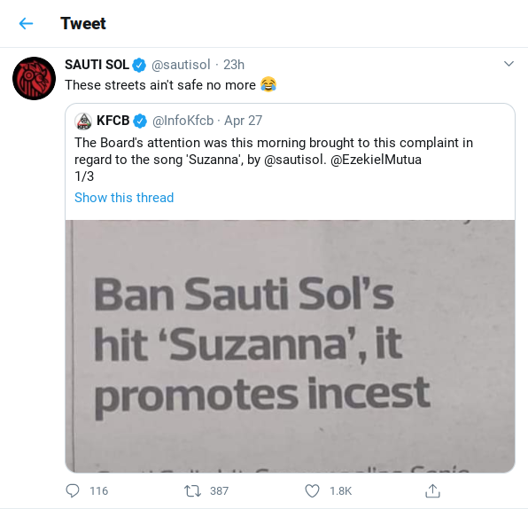
Task: Open the Sauti Sol profile avatar
Action: click(34, 79)
